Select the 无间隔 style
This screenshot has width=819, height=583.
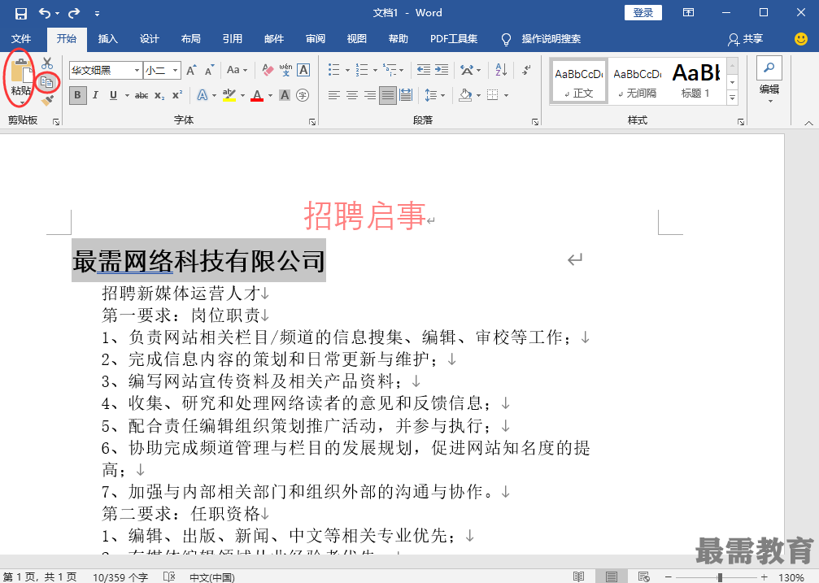(x=638, y=81)
